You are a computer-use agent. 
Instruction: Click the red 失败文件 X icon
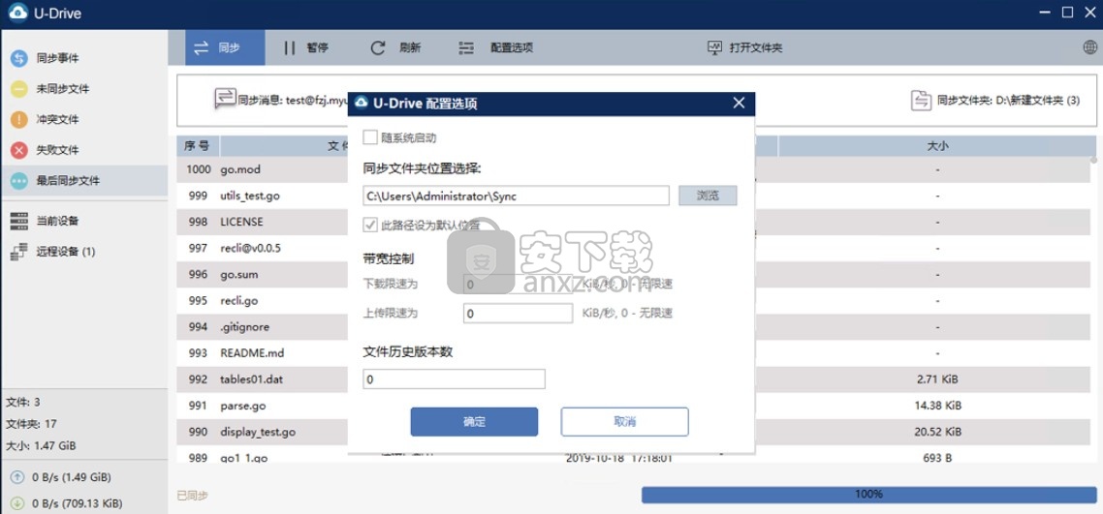pyautogui.click(x=19, y=150)
